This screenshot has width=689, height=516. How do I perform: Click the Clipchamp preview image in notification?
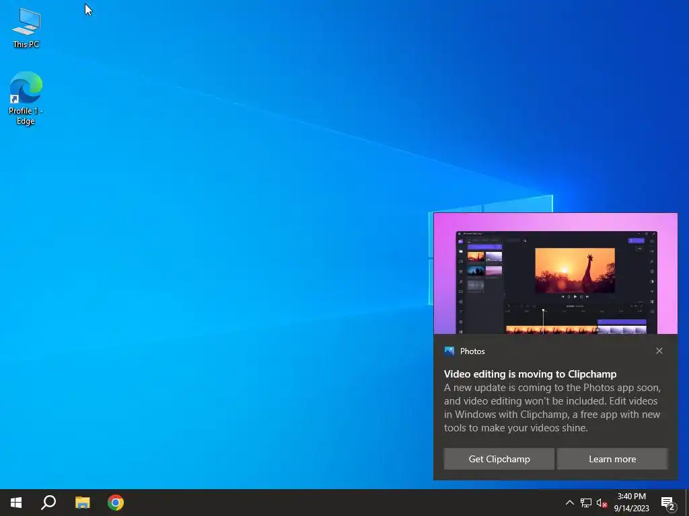coord(555,274)
